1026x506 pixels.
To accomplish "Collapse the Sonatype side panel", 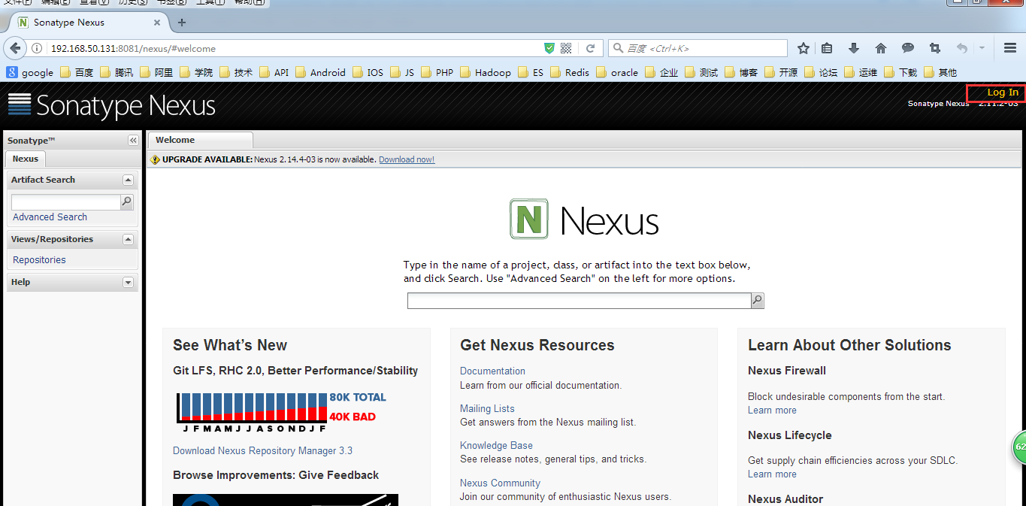I will pos(133,141).
